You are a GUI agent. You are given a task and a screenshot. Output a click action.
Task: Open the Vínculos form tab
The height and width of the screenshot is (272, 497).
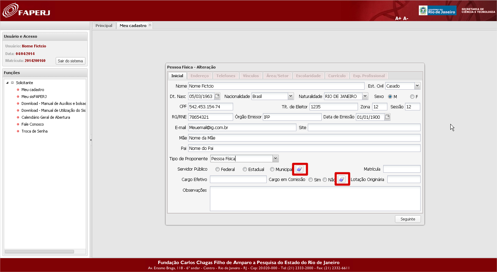pos(251,76)
